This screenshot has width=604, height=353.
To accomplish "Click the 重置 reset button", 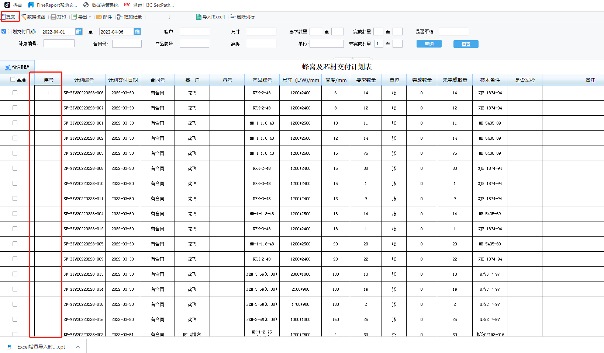I will [466, 44].
